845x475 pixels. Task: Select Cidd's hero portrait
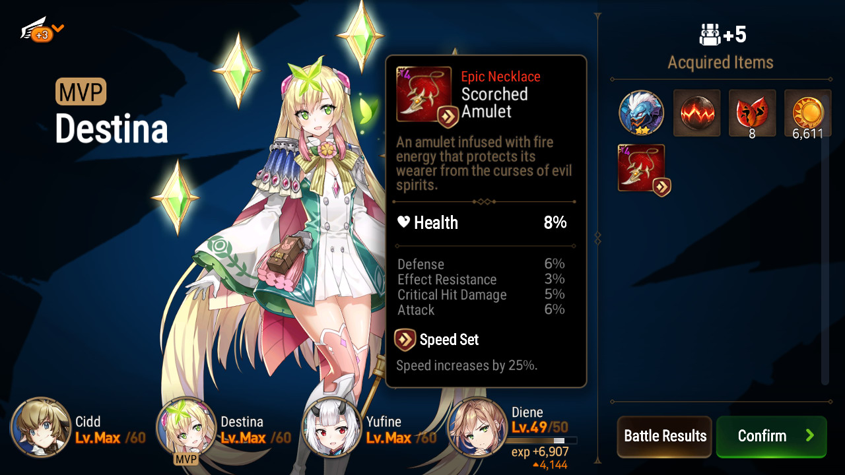(41, 427)
